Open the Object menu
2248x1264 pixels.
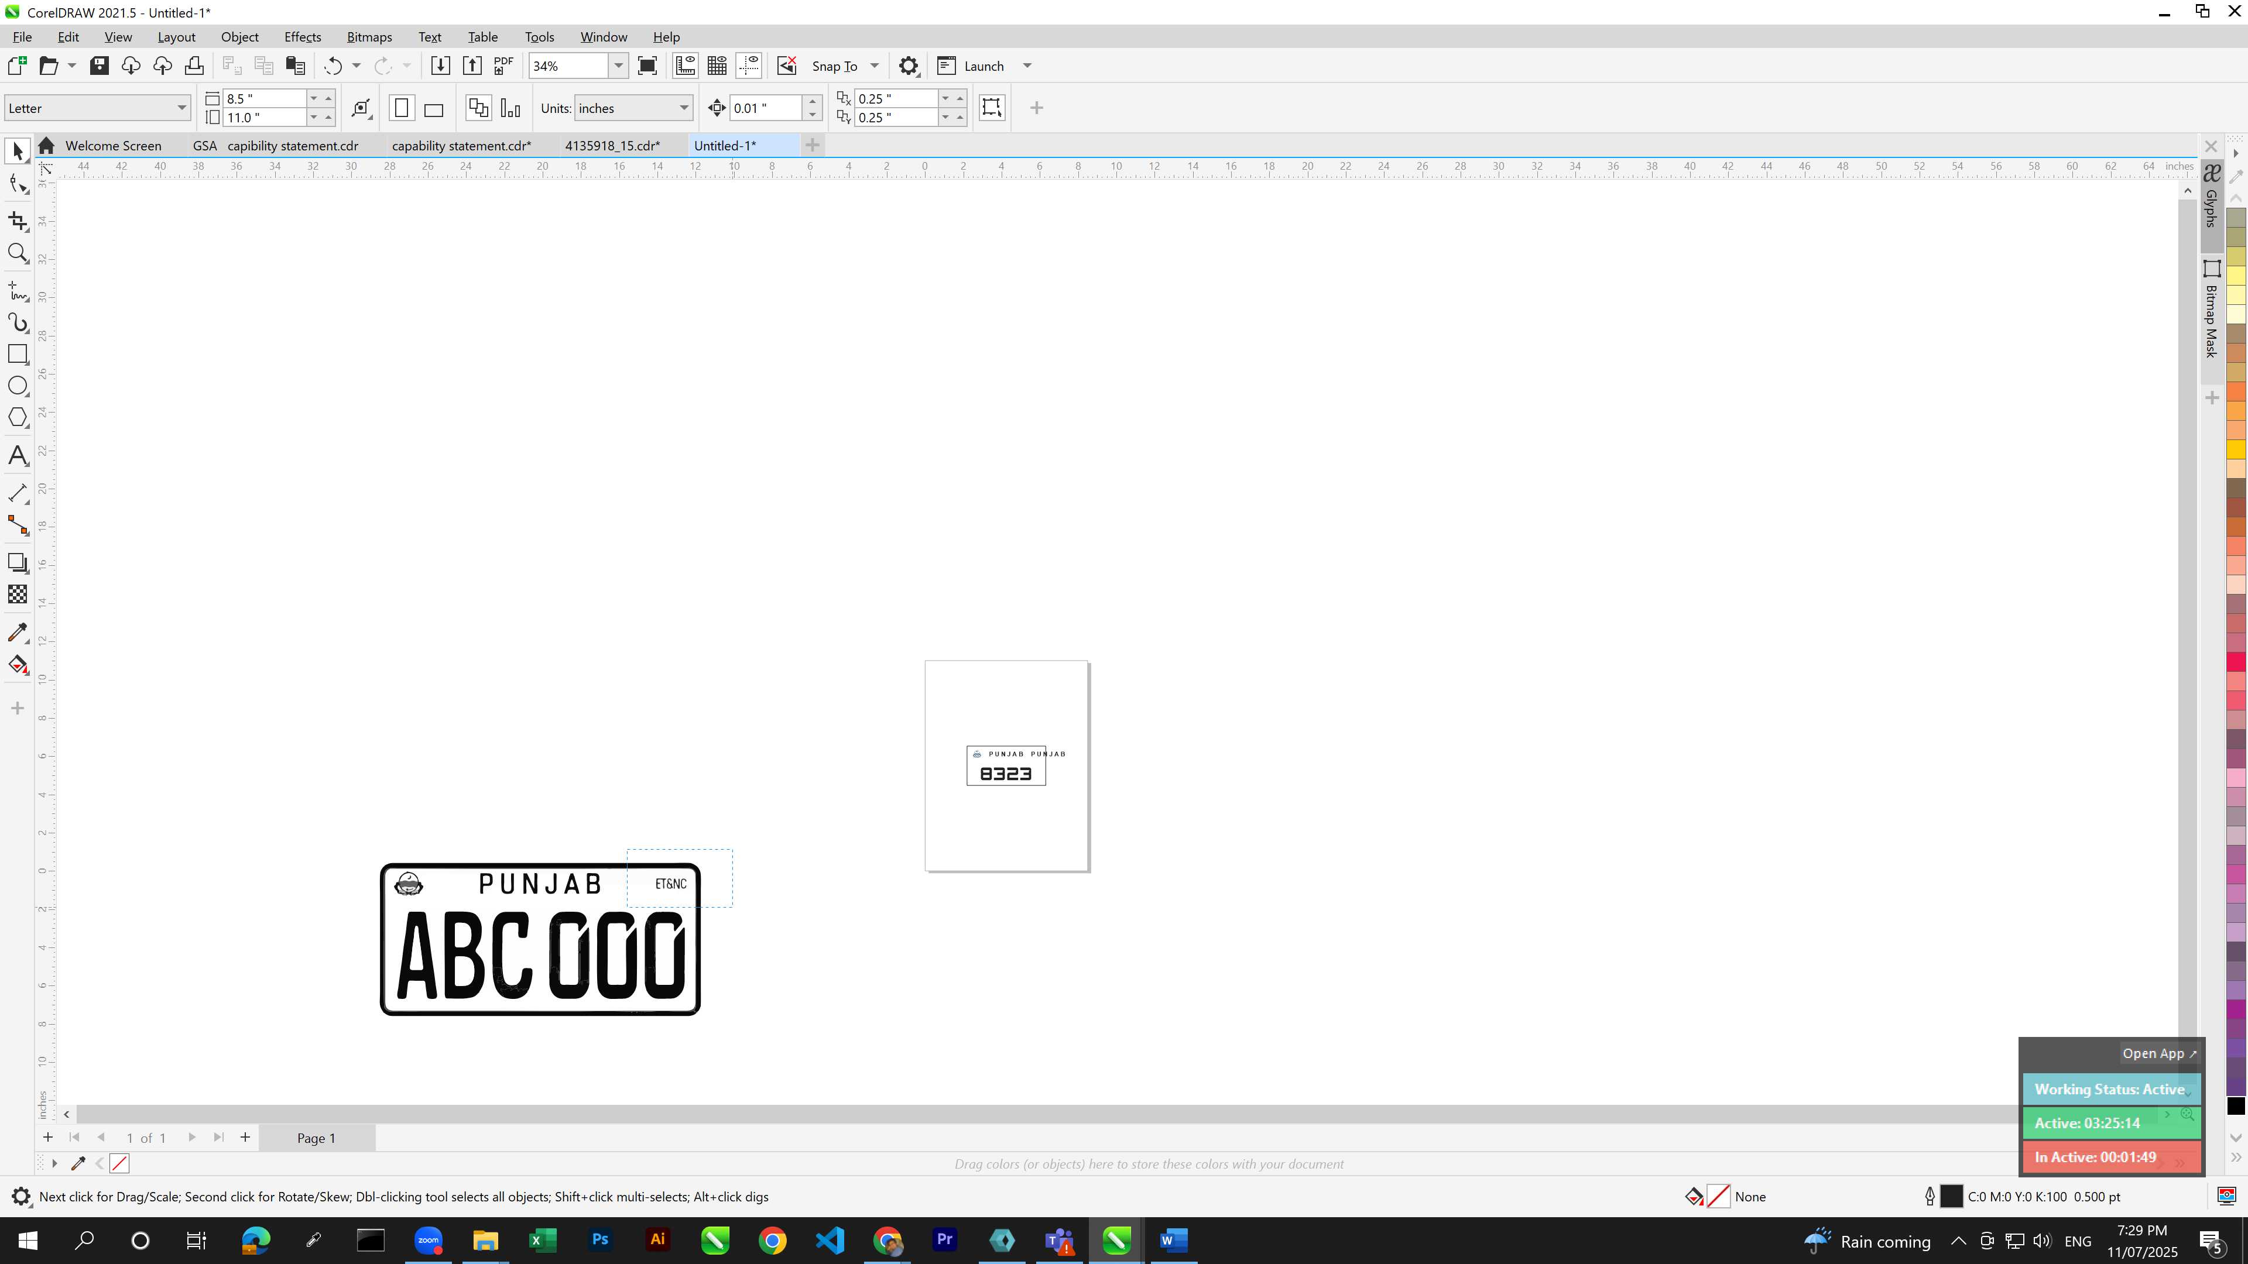click(x=239, y=37)
